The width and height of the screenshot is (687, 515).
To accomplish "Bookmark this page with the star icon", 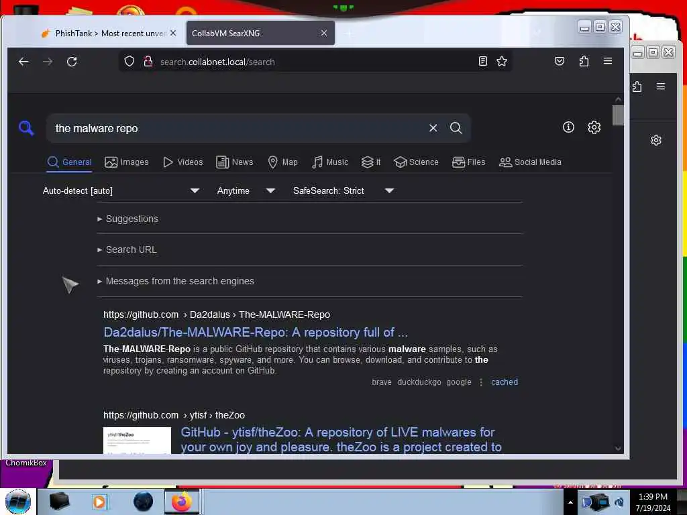I will pyautogui.click(x=502, y=61).
